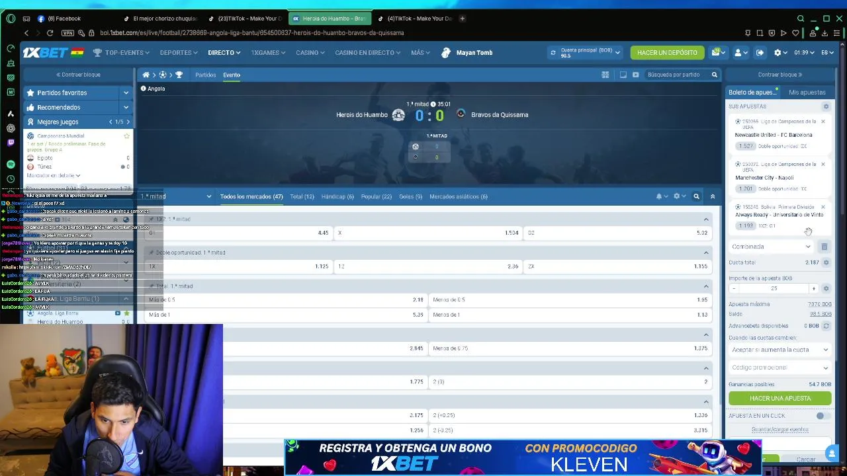Open the ES language selector
The image size is (847, 476).
(x=828, y=52)
